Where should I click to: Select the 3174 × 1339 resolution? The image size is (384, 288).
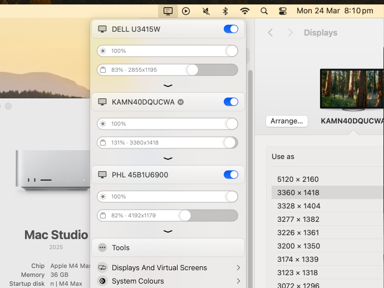click(328, 259)
